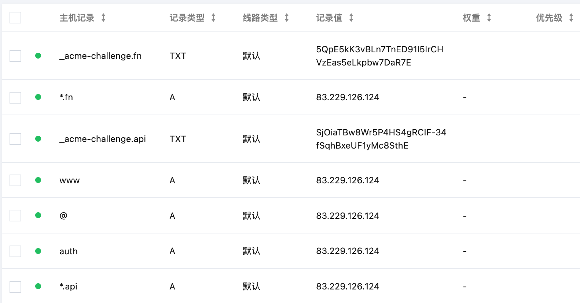The height and width of the screenshot is (303, 580).
Task: Select the _acme-challenge.fn record checkbox
Action: [x=15, y=56]
